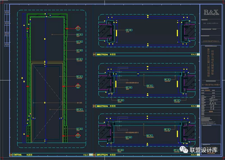Select the middle red section marker circle

78,86
